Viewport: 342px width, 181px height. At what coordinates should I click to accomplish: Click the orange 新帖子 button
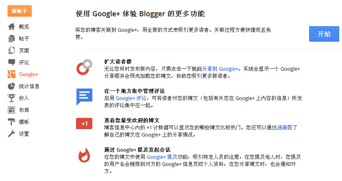20,11
